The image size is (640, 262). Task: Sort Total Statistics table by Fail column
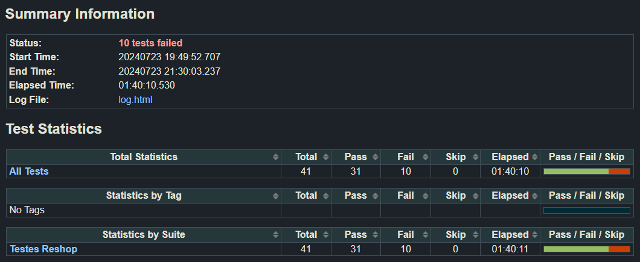click(406, 157)
